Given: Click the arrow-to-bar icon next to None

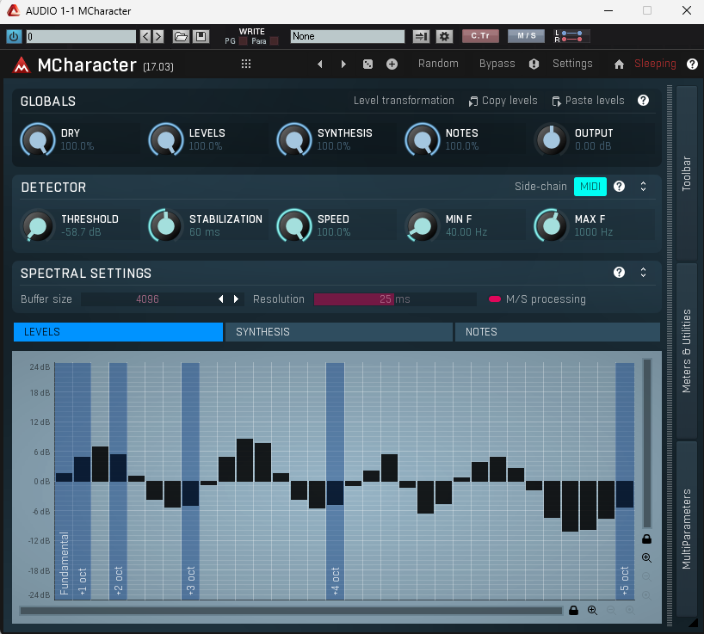Looking at the screenshot, I should (421, 36).
